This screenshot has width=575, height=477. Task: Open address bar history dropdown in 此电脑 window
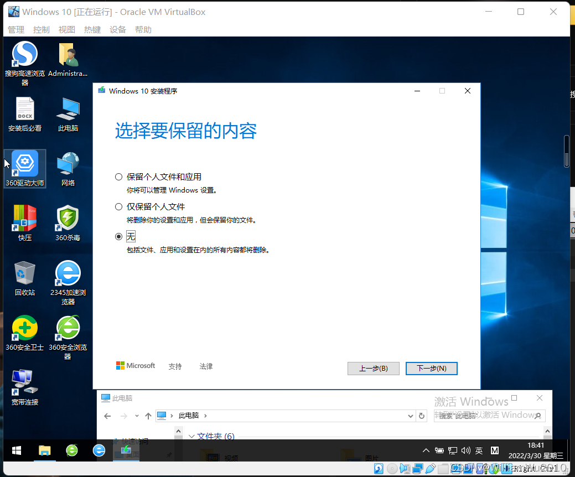pyautogui.click(x=410, y=416)
